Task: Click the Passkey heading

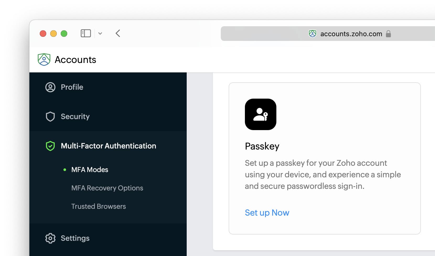Action: point(262,146)
